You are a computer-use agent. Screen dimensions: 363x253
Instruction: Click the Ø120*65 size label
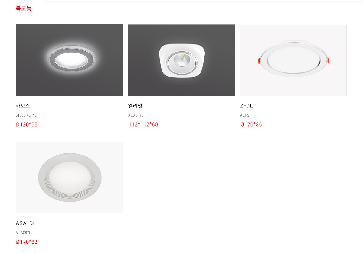point(27,124)
